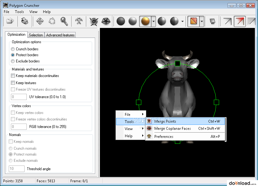Enable Keep materials discontinuities checkbox
This screenshot has height=186, width=258.
pyautogui.click(x=13, y=76)
